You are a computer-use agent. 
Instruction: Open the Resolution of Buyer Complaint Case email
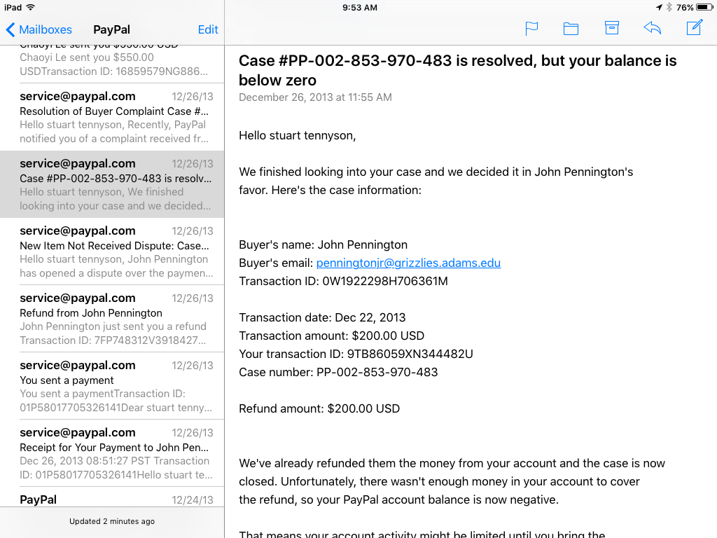tap(112, 117)
